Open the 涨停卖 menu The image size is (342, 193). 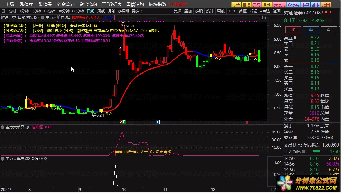27,4
